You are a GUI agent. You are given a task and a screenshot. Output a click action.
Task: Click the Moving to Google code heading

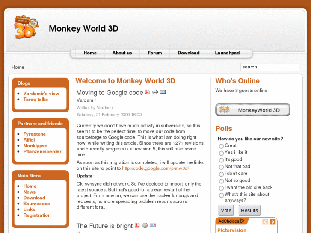pos(110,93)
